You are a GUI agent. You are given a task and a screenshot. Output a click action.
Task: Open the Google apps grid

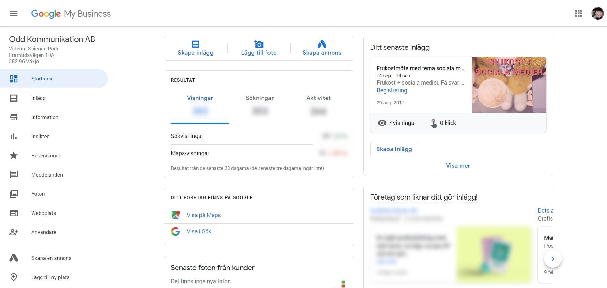[579, 13]
